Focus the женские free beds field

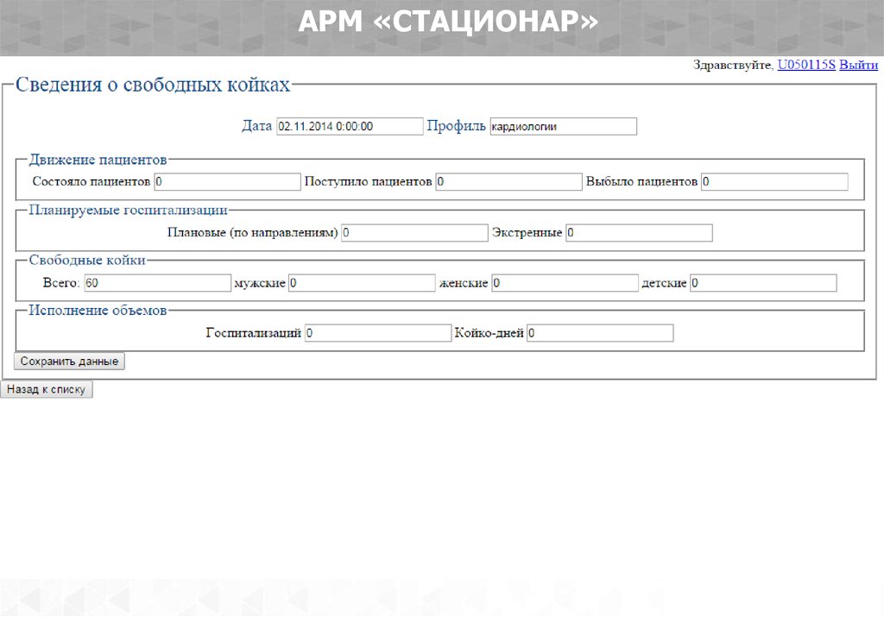[565, 283]
